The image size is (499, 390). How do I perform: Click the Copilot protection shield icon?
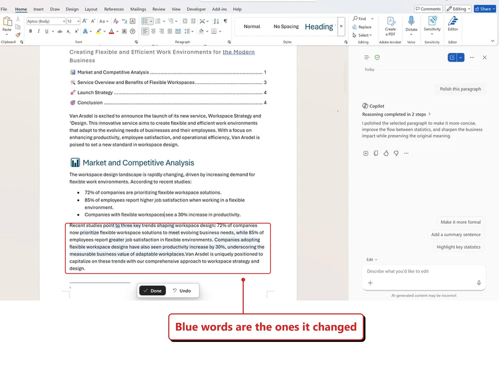pyautogui.click(x=377, y=57)
